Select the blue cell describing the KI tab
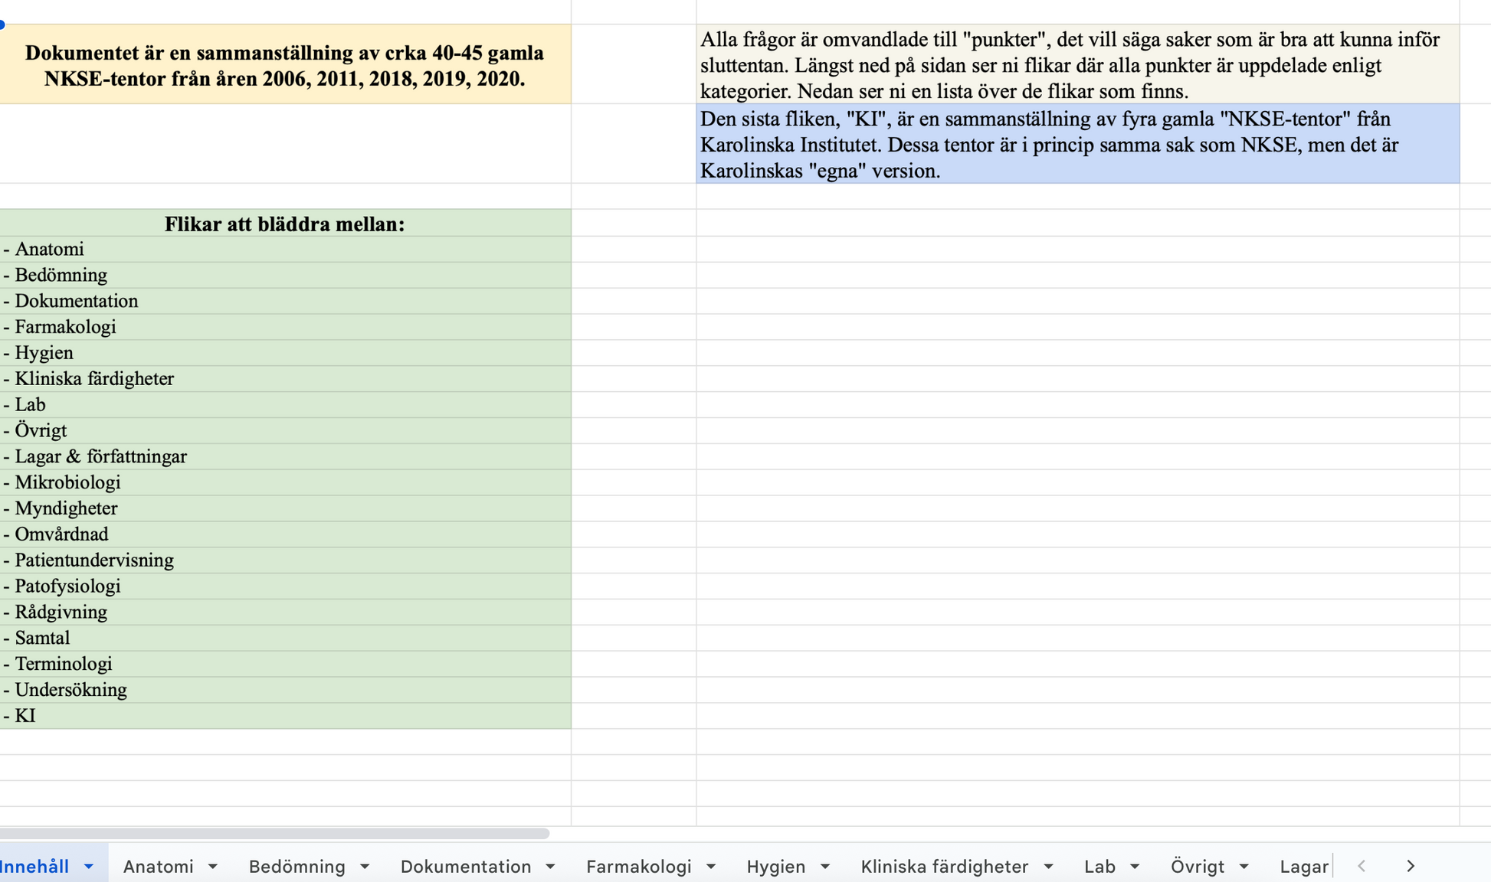 [1077, 145]
